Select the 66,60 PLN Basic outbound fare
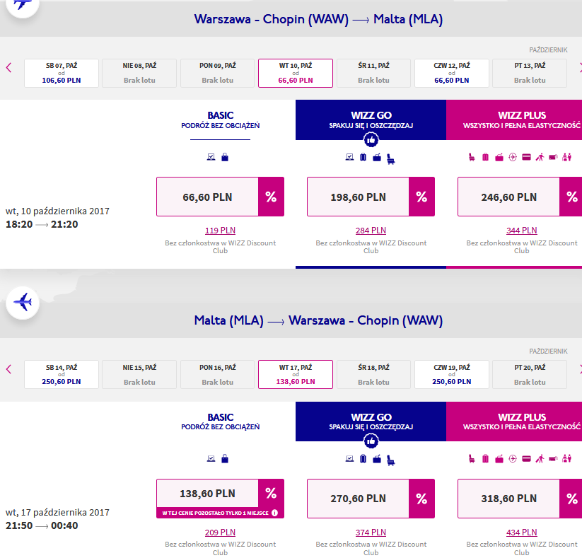The image size is (582, 558). (x=207, y=197)
